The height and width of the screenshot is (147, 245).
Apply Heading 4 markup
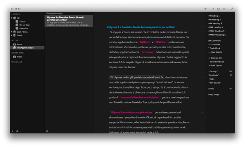216,27
